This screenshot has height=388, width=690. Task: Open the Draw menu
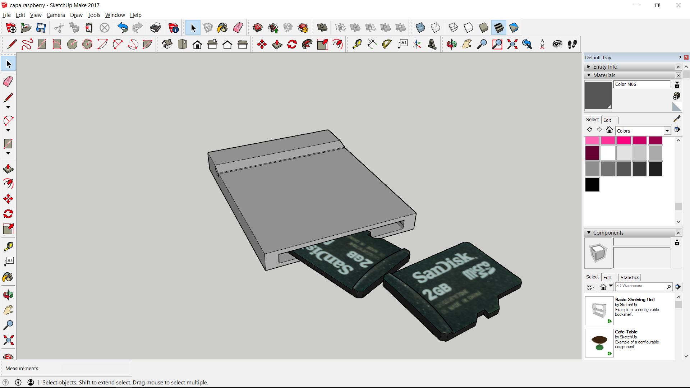[x=76, y=15]
